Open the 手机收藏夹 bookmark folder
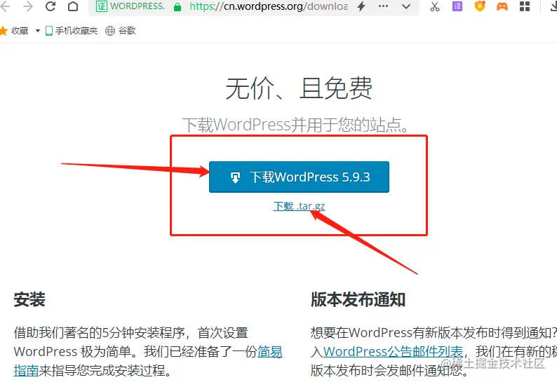Viewport: 557px width, 382px height. pos(72,31)
